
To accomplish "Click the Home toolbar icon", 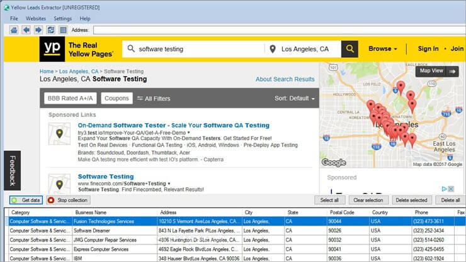I will pyautogui.click(x=14, y=30).
